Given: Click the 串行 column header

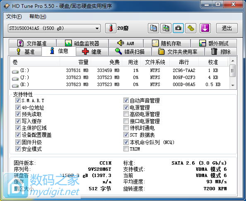Looking at the screenshot, I should click(184, 62).
